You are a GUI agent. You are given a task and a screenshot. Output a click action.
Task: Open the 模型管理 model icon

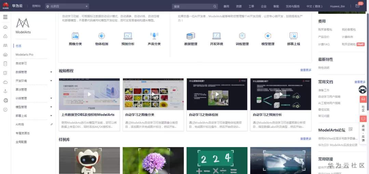click(x=268, y=36)
